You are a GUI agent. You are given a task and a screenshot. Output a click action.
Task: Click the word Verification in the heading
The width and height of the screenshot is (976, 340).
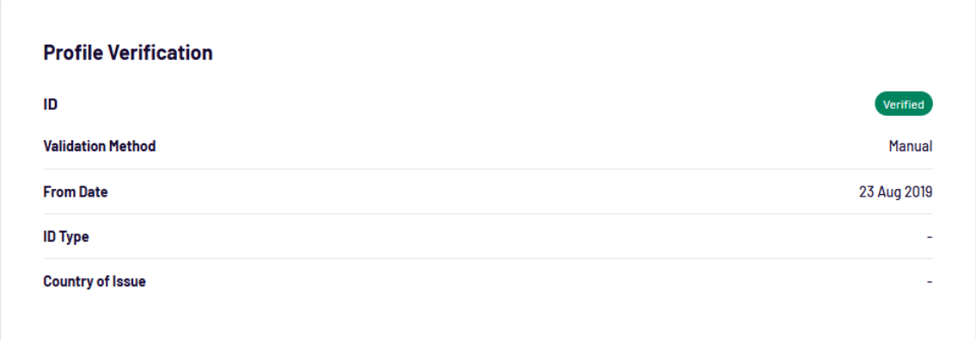point(161,53)
